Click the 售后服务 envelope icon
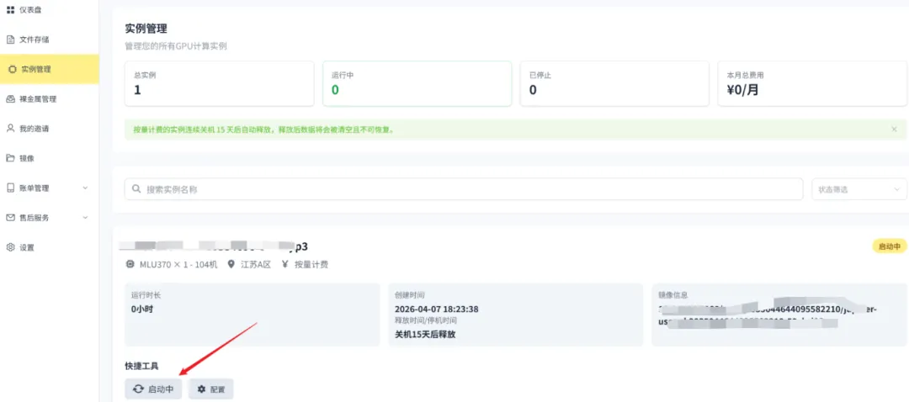 tap(10, 217)
